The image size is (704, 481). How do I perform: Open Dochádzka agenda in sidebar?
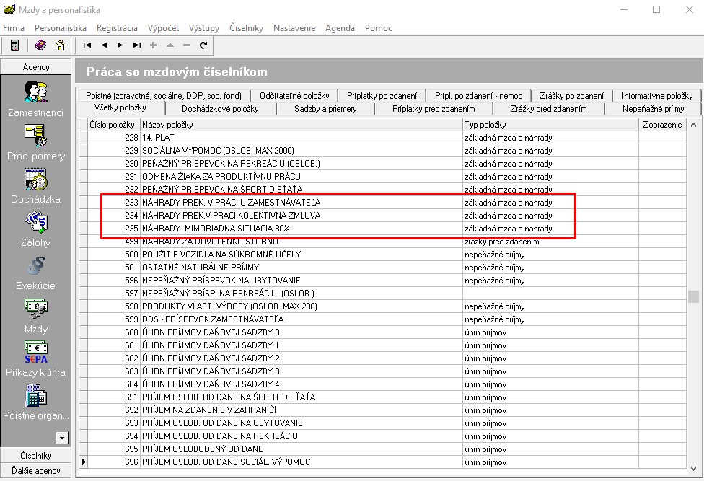[35, 186]
